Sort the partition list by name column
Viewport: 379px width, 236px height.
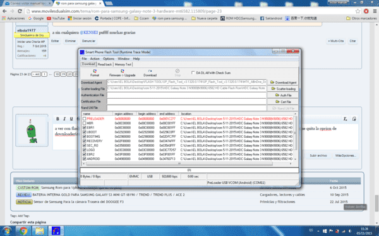(x=97, y=114)
